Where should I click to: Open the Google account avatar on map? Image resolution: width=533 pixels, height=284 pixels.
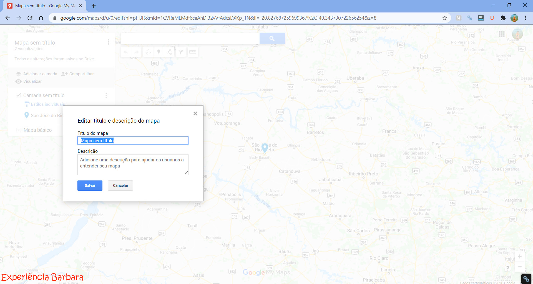pos(517,34)
